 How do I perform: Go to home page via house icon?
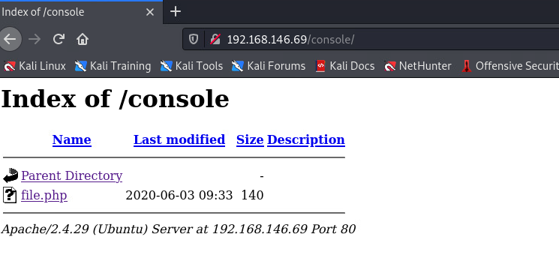pos(83,39)
